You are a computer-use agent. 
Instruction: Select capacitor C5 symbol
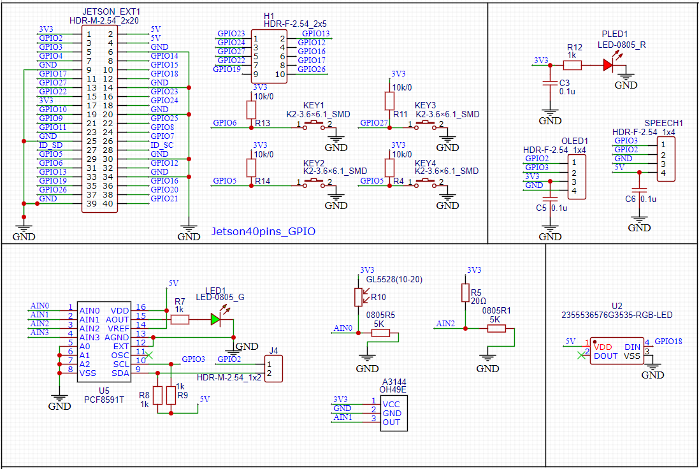coord(550,199)
